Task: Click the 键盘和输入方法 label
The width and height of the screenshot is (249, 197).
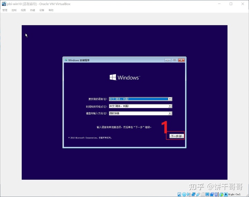Action: click(x=97, y=113)
